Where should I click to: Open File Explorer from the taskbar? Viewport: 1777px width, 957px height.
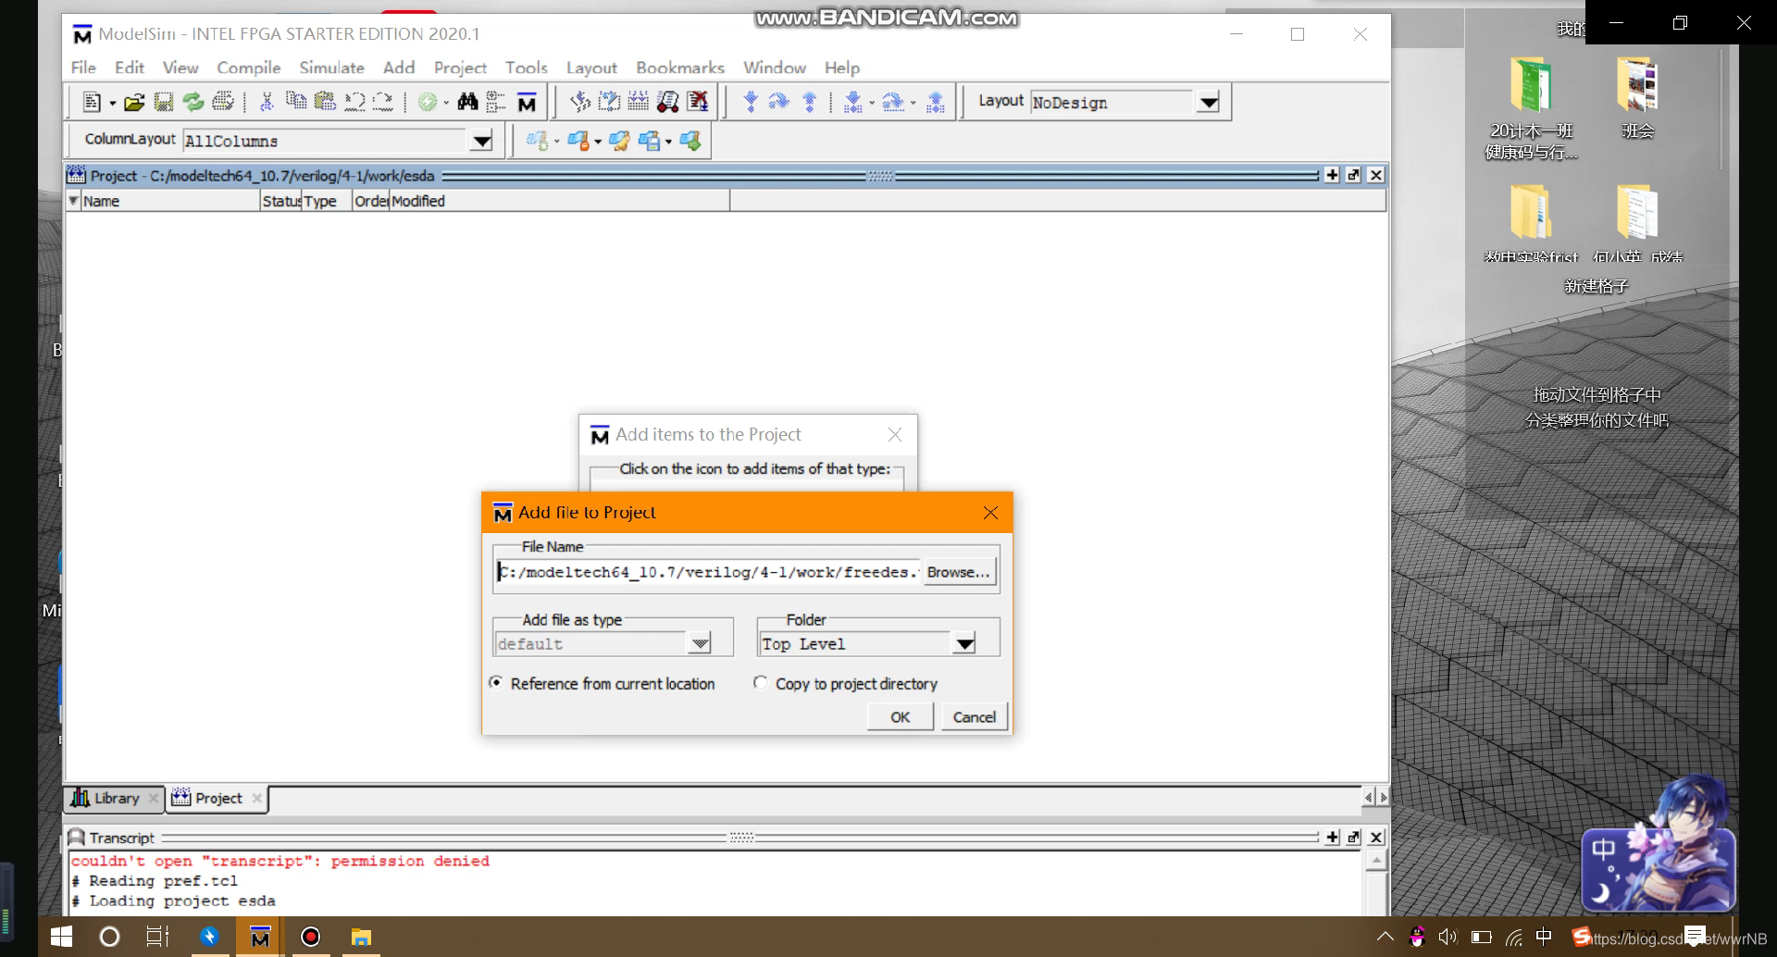(360, 937)
